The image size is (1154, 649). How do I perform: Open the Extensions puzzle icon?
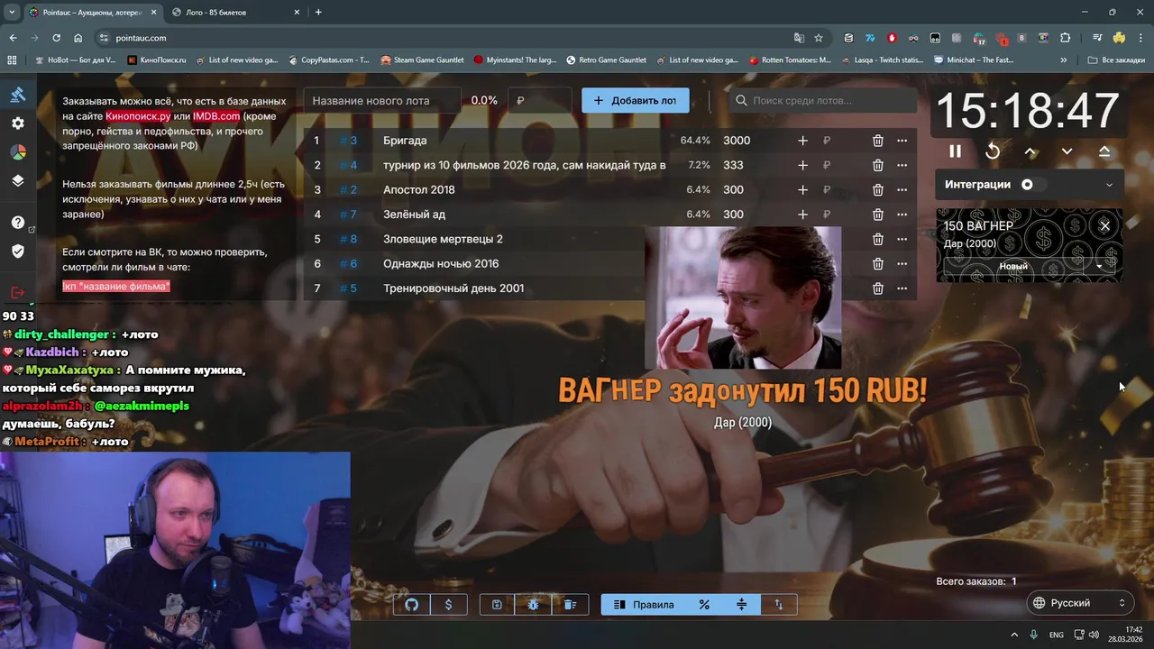click(1066, 38)
